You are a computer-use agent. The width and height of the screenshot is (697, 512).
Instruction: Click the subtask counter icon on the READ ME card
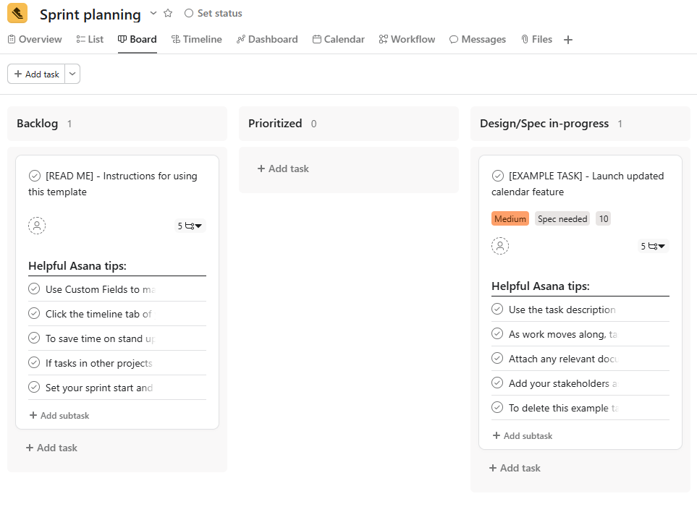(189, 225)
